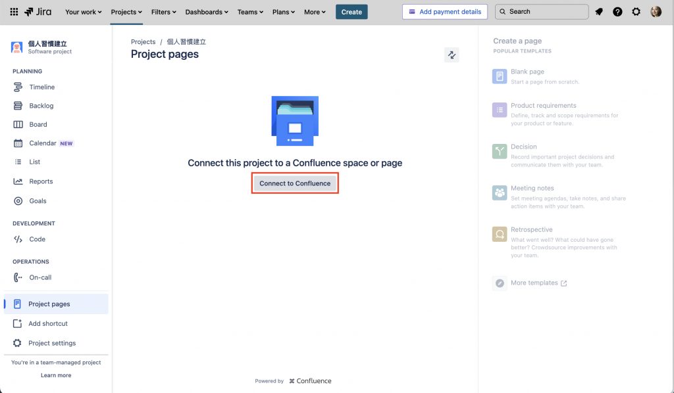Viewport: 674px width, 393px height.
Task: Select the Blank page template icon
Action: click(500, 76)
